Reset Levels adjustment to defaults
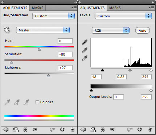The image size is (156, 135). pyautogui.click(x=139, y=130)
